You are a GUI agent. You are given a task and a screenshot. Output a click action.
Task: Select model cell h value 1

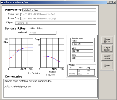tap(73, 71)
